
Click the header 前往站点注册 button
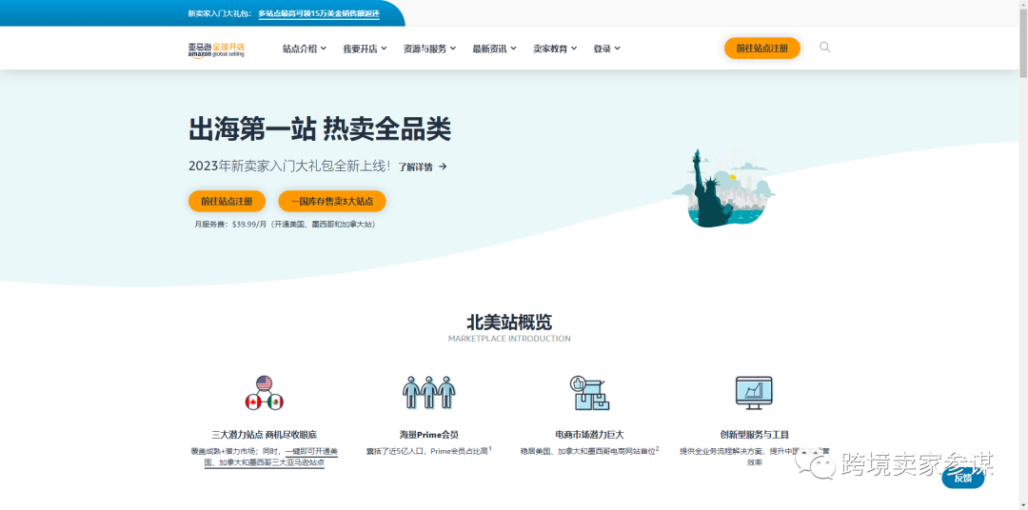761,48
